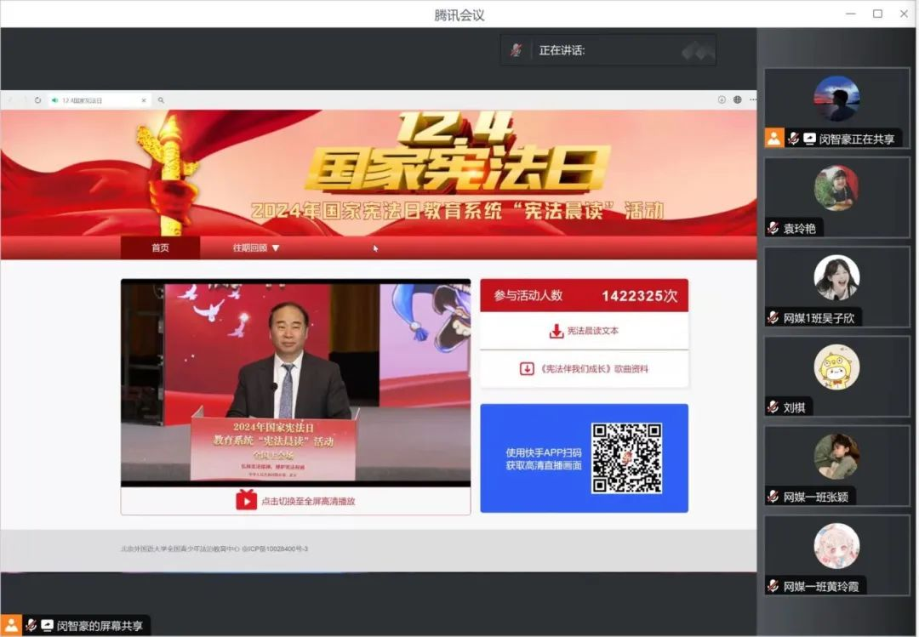Click the globe icon in browser toolbar
This screenshot has width=919, height=637.
point(737,100)
